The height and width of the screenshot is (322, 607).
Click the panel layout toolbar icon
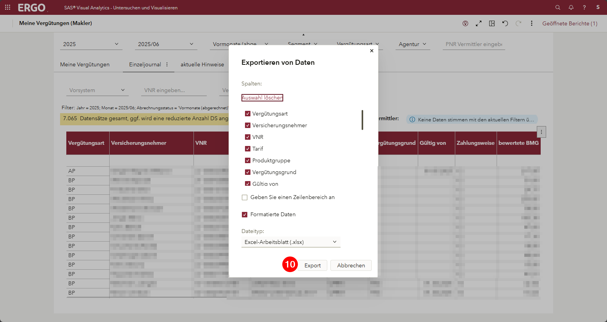pyautogui.click(x=492, y=23)
